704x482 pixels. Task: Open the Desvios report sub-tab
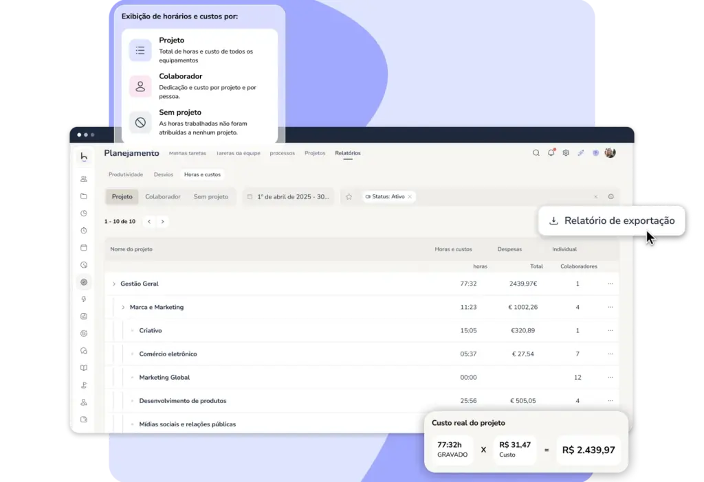pyautogui.click(x=164, y=174)
